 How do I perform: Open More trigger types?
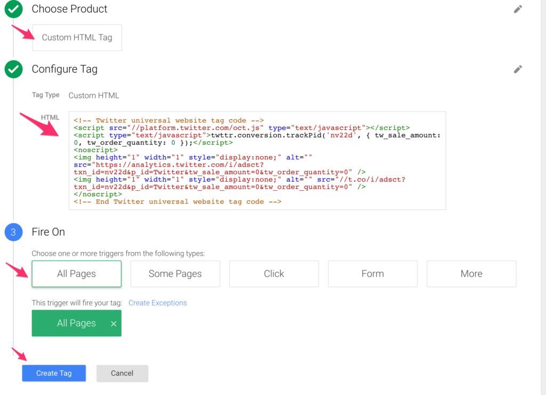(471, 274)
